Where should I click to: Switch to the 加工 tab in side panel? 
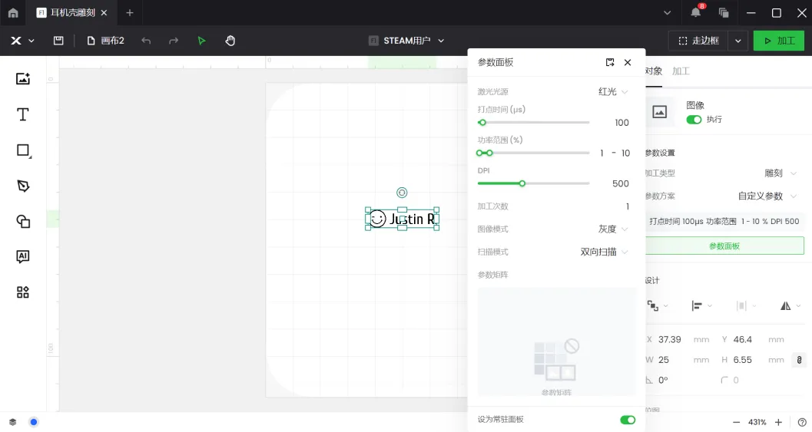681,71
